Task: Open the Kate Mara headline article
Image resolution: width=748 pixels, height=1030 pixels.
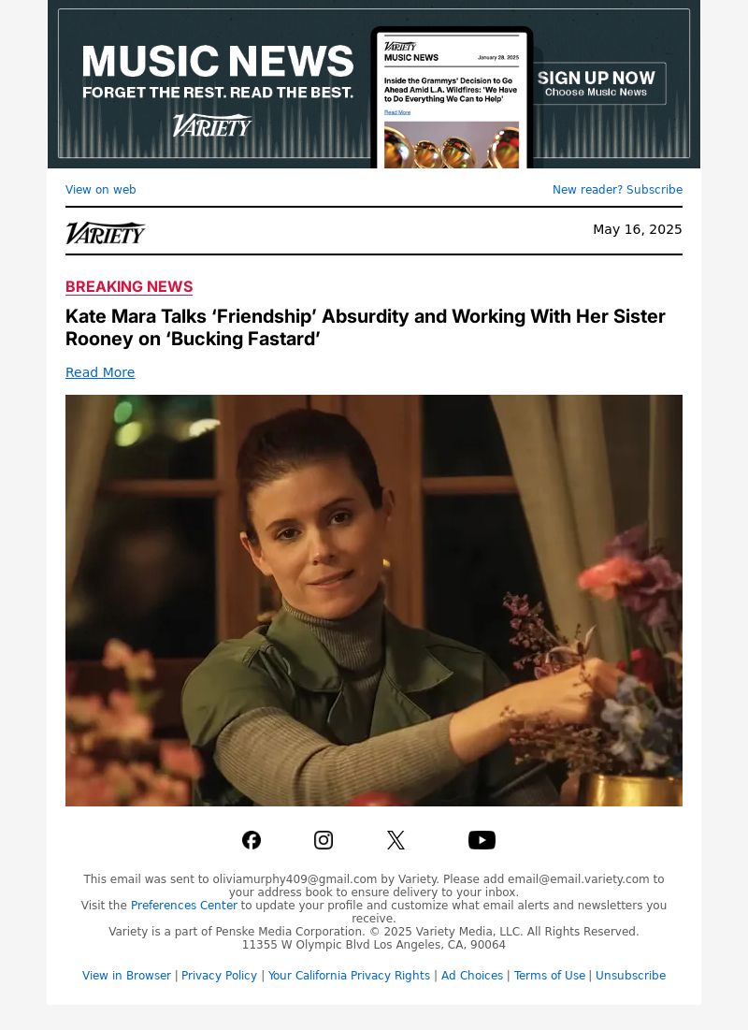Action: point(366,327)
